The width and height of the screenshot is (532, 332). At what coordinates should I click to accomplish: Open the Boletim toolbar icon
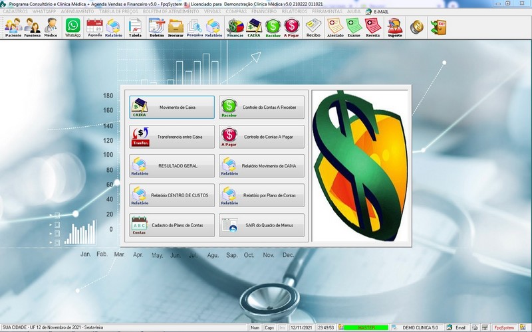(x=157, y=27)
